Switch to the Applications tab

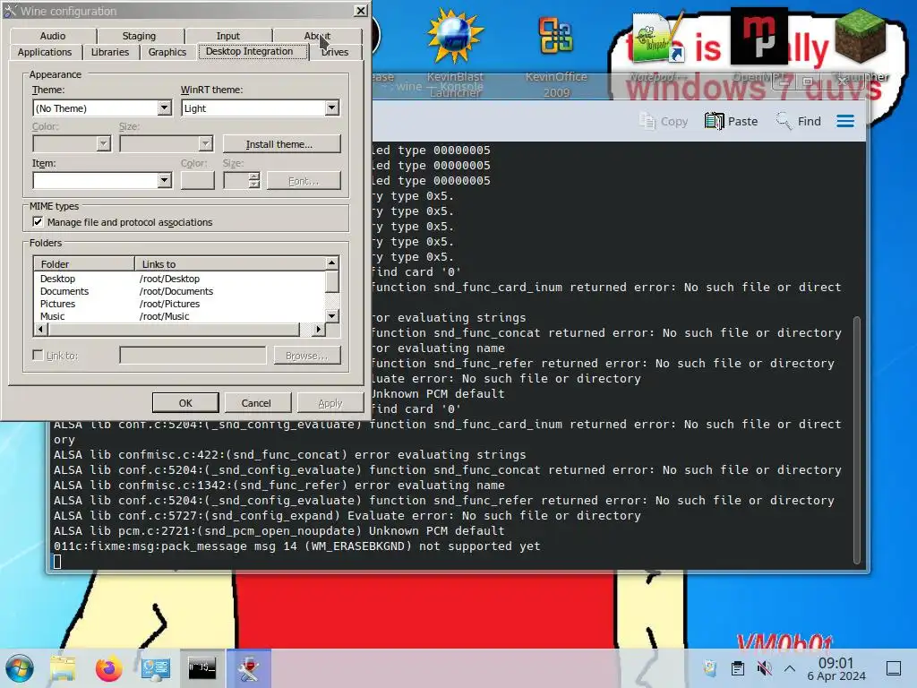click(45, 52)
